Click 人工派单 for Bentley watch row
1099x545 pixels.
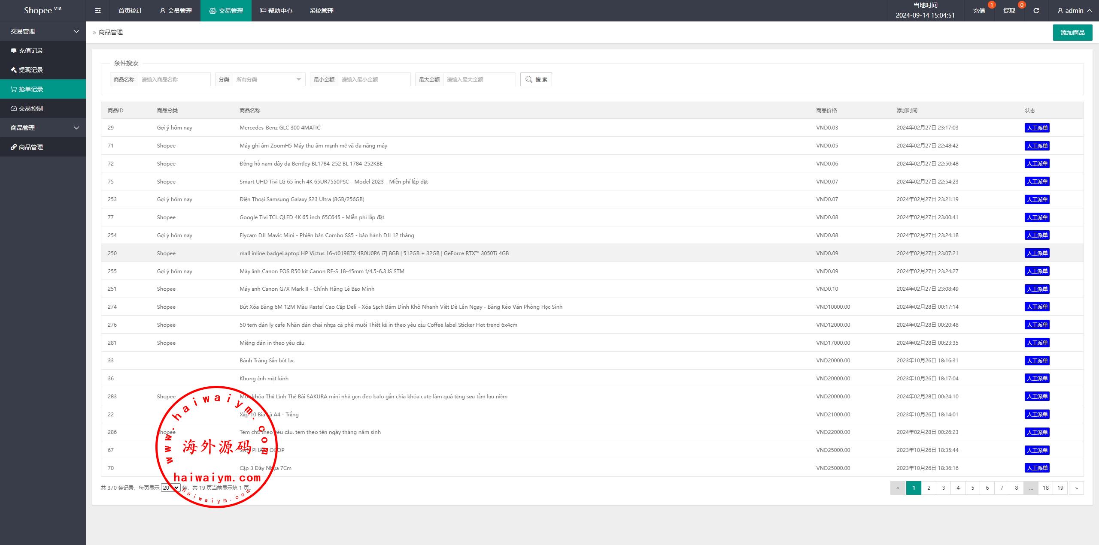[1037, 163]
